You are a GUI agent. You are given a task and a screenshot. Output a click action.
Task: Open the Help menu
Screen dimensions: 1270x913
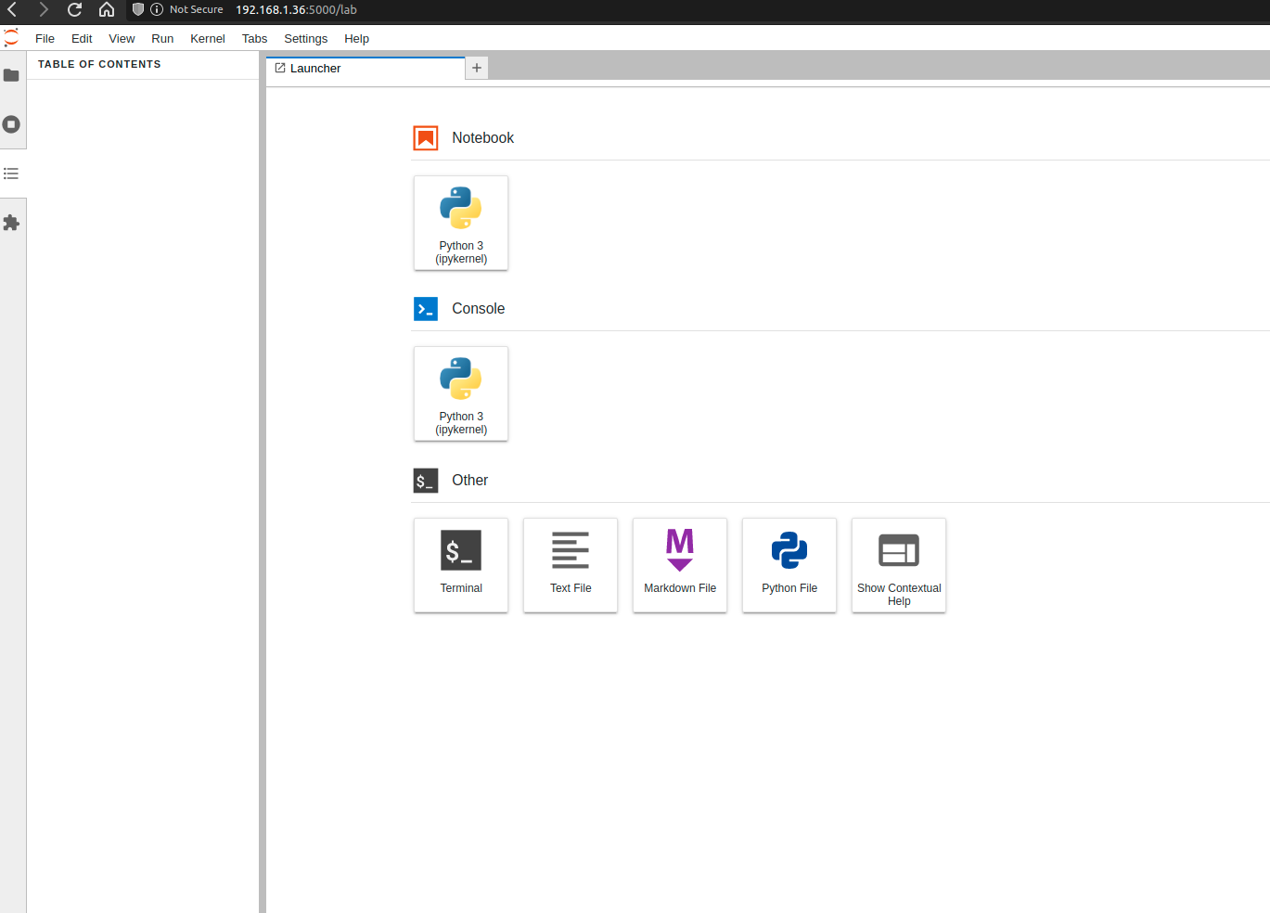click(x=356, y=39)
